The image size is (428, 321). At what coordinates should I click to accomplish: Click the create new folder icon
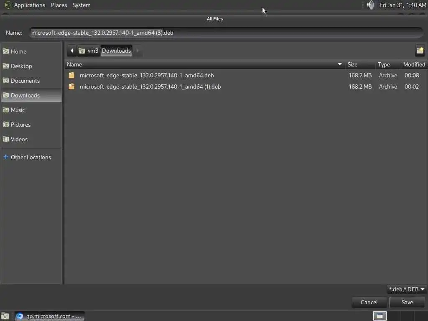click(420, 51)
